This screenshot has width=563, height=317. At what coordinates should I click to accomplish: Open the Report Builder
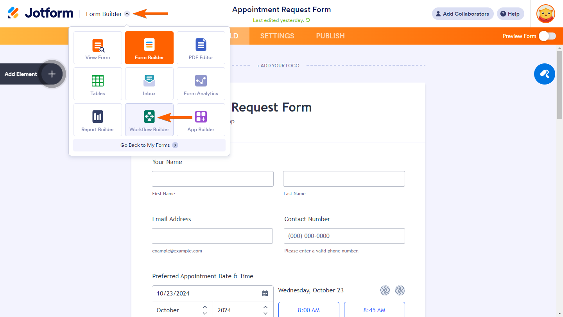[x=98, y=120]
